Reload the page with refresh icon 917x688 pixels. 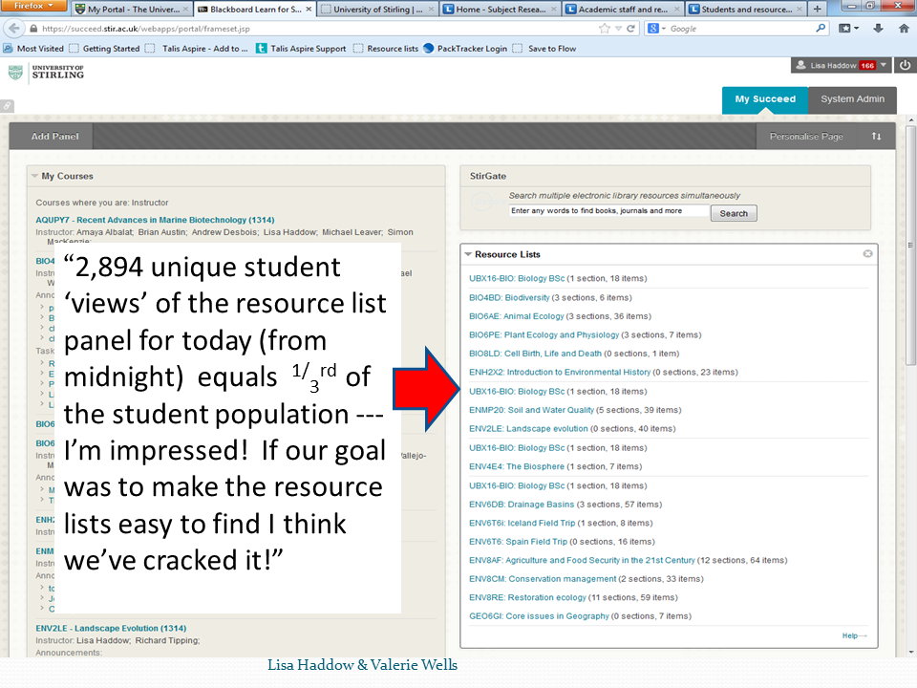[x=630, y=29]
